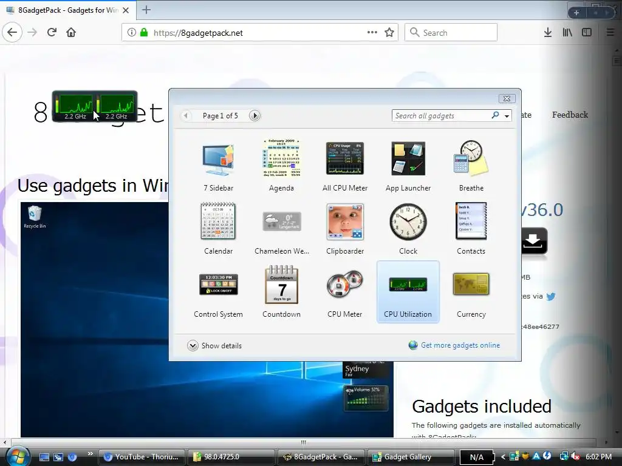The height and width of the screenshot is (466, 622).
Task: Choose the Contacts gadget
Action: click(x=471, y=221)
